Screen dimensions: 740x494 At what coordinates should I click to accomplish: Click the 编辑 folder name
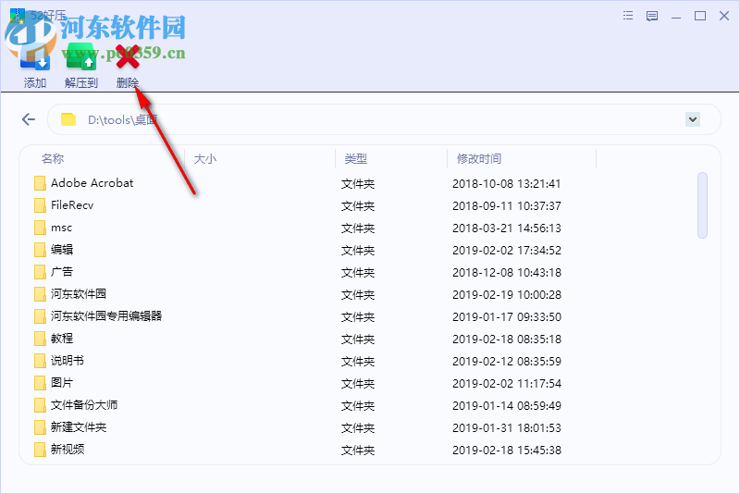[x=62, y=250]
